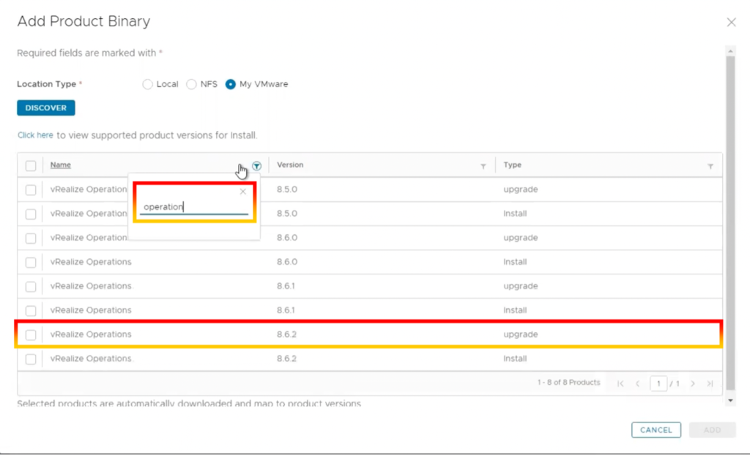
Task: Select the My VMware location type
Action: tap(231, 84)
